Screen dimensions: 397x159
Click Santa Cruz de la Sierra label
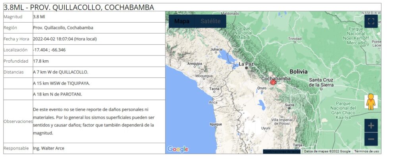[321, 82]
